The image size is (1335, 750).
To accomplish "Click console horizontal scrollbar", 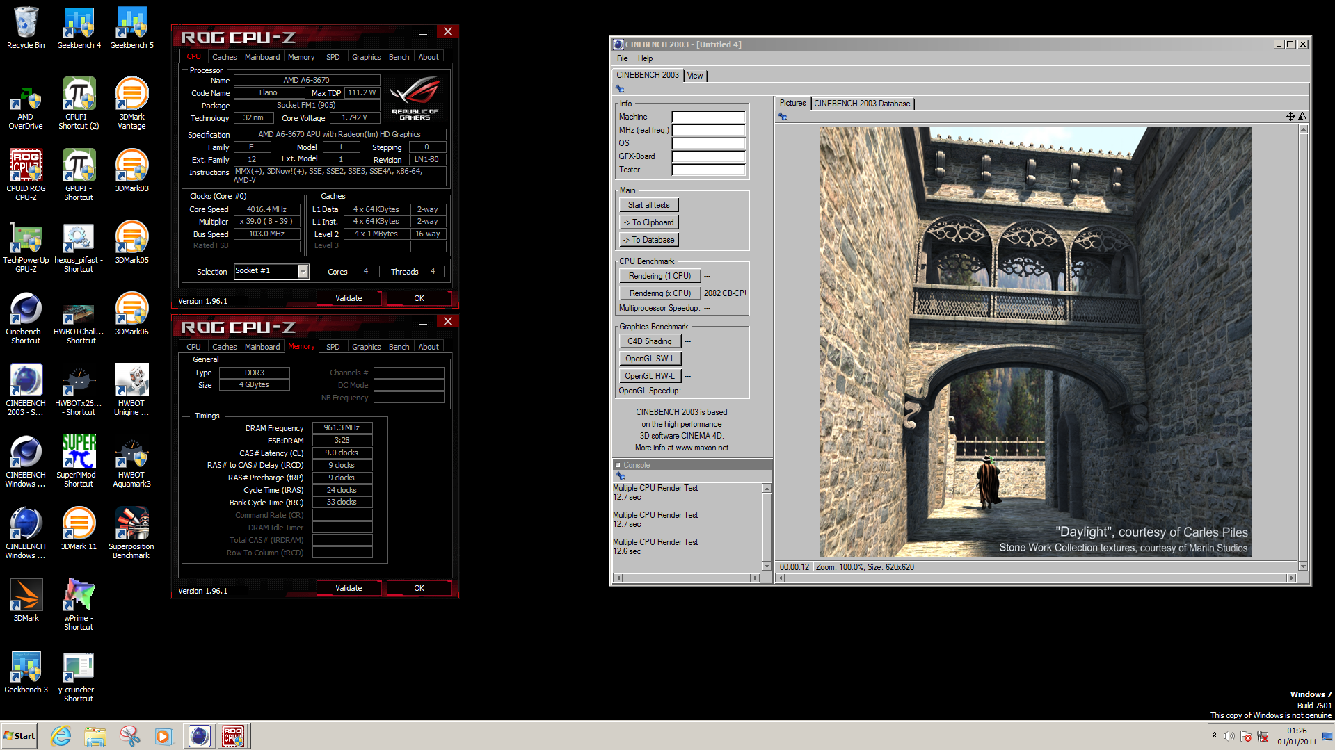I will click(x=687, y=578).
